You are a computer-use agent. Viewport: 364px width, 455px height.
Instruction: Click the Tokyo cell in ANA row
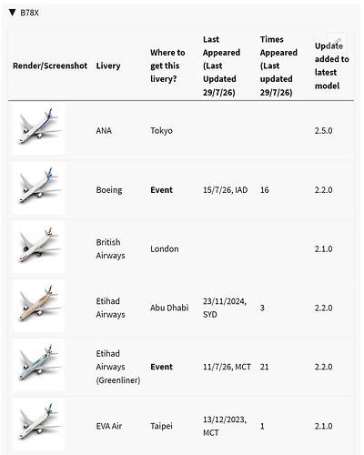[161, 131]
